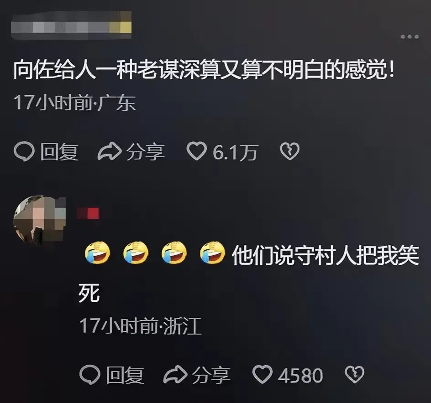Viewport: 431px width, 403px height.
Task: Click the red blurred username of replier
Action: 88,213
